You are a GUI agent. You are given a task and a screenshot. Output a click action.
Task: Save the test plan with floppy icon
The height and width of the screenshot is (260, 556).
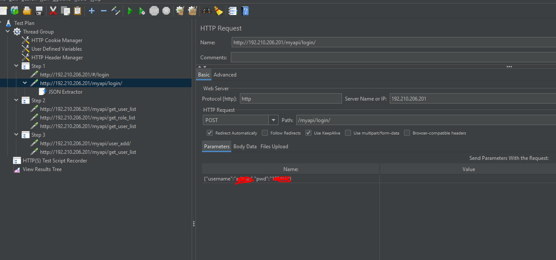coord(39,11)
